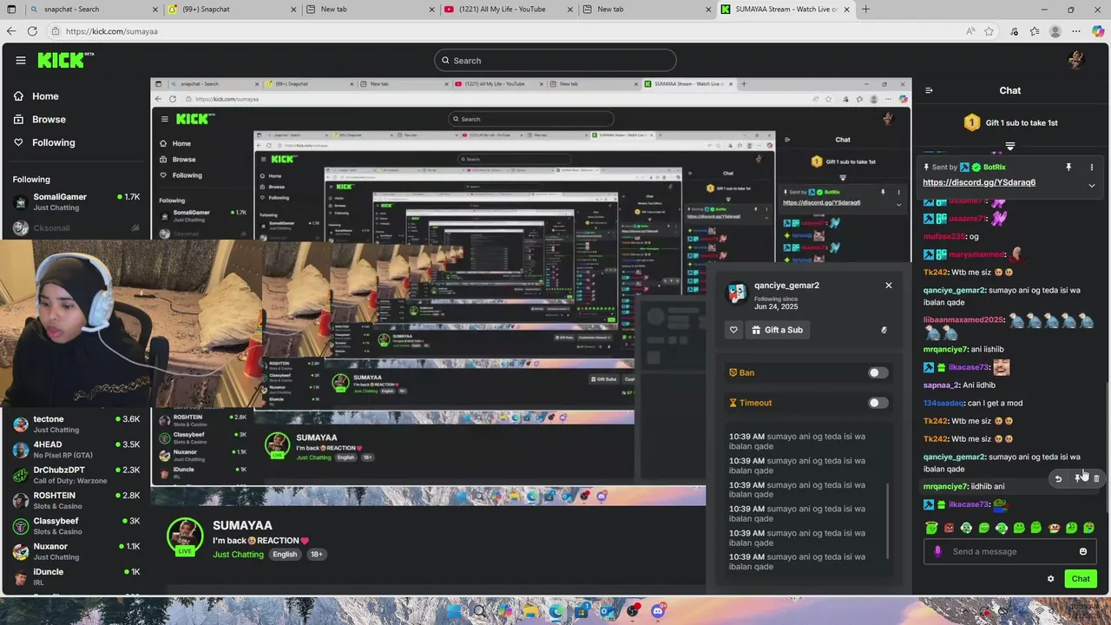Pin the hovered chat message
Screen dimensions: 1111x625
[x=1077, y=478]
